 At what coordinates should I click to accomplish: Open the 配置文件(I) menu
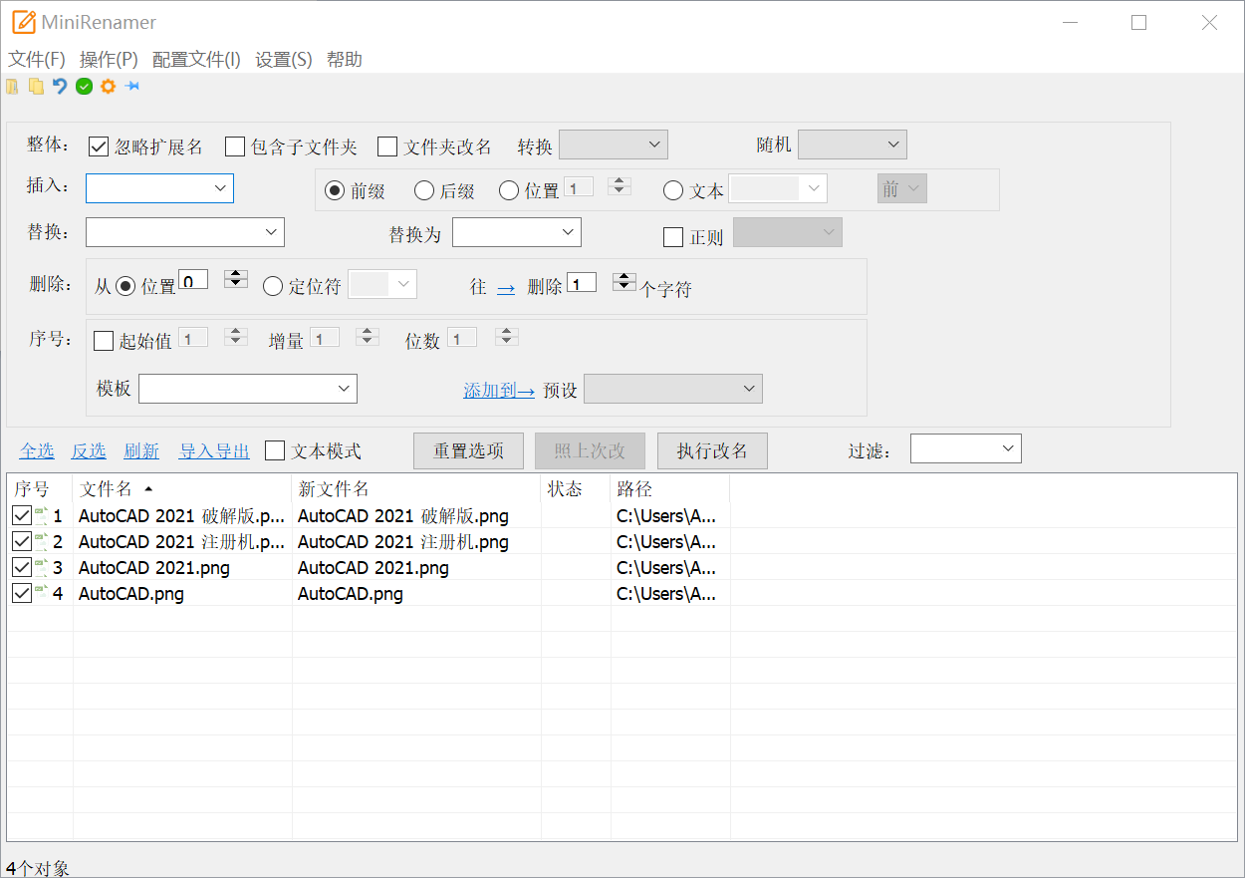195,59
